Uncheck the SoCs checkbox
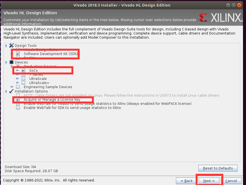 (23, 70)
